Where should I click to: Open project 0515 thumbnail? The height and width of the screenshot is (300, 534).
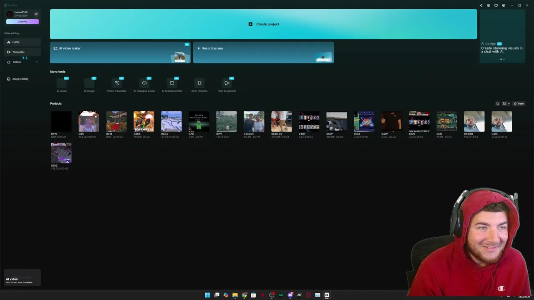[447, 121]
